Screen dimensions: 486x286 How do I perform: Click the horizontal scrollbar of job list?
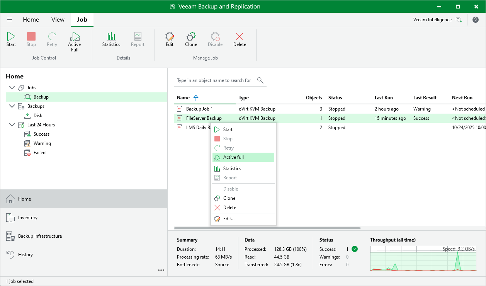tap(267, 228)
